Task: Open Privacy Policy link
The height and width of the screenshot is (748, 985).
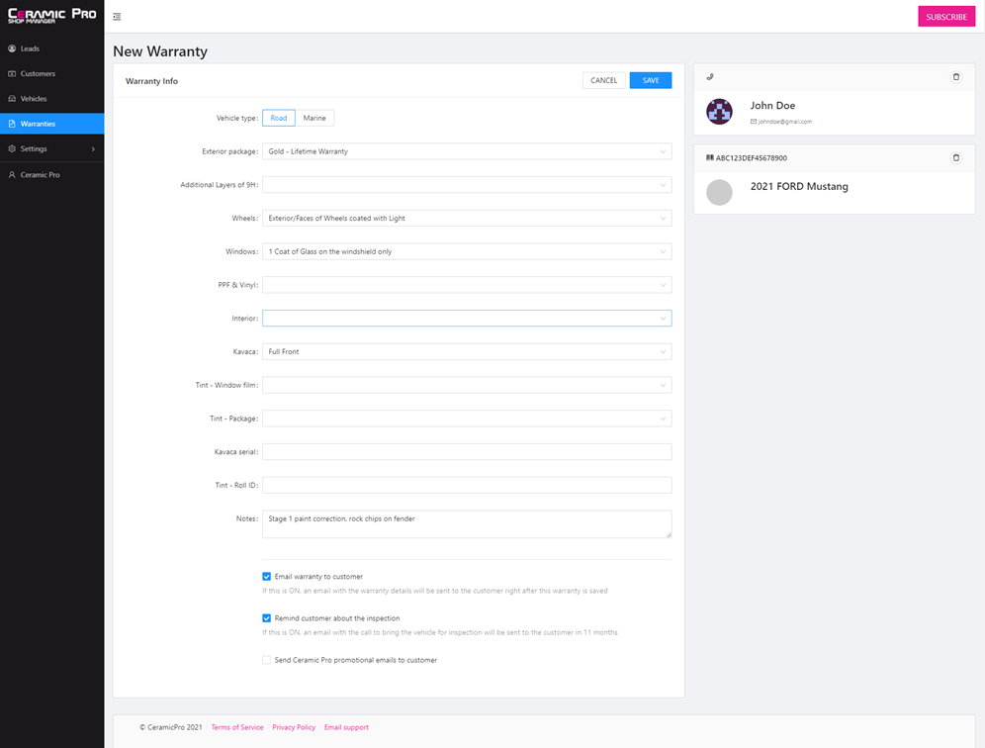Action: click(294, 727)
